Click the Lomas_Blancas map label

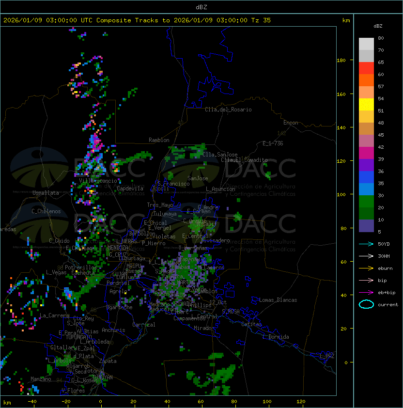278,300
